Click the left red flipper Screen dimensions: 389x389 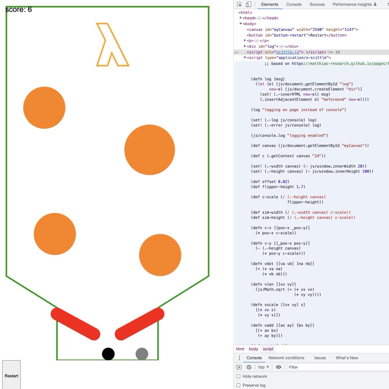(75, 324)
